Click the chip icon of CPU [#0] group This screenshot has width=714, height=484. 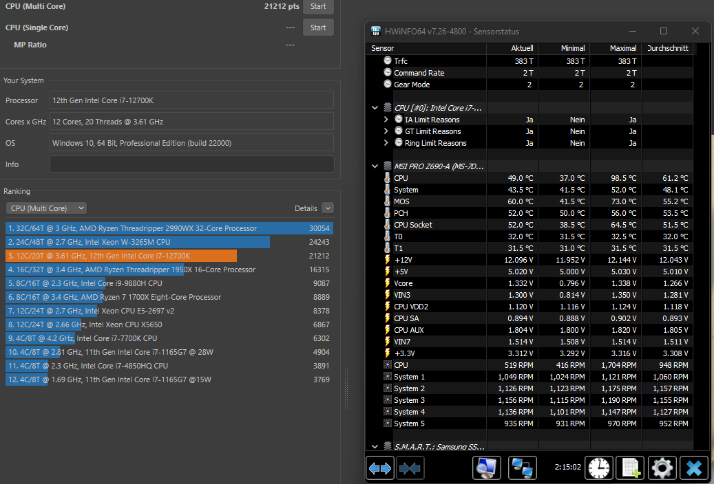[x=388, y=107]
